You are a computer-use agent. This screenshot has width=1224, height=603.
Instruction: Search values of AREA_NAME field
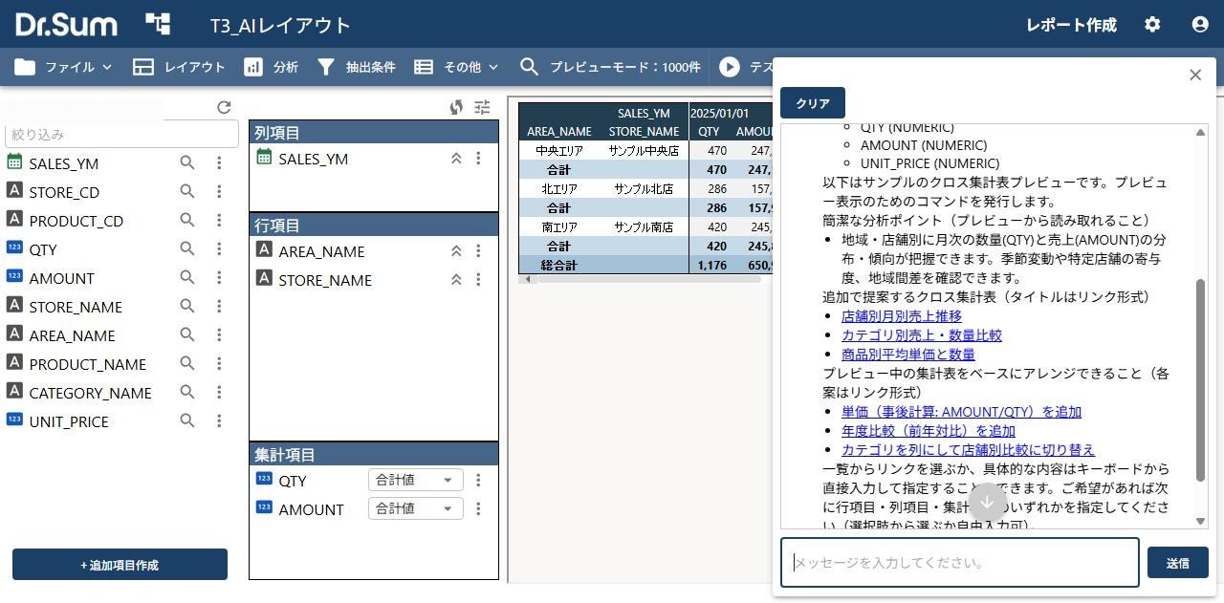click(x=187, y=335)
